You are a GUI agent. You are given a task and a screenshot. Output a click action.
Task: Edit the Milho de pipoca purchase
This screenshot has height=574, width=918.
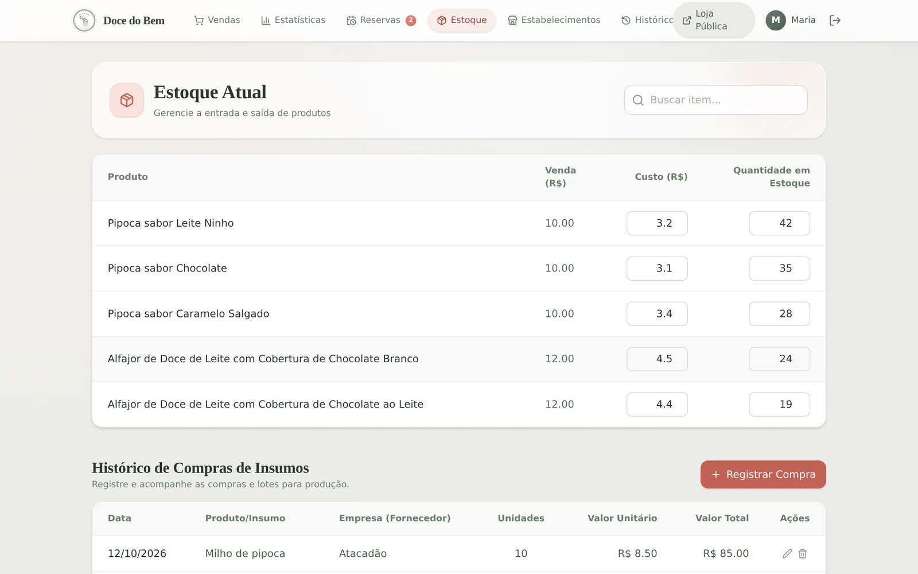[787, 553]
